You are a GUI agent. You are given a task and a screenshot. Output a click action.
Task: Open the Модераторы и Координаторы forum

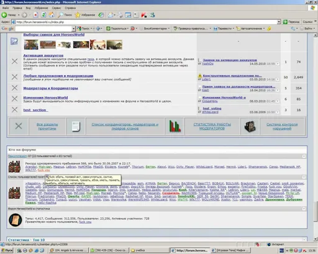(50, 88)
